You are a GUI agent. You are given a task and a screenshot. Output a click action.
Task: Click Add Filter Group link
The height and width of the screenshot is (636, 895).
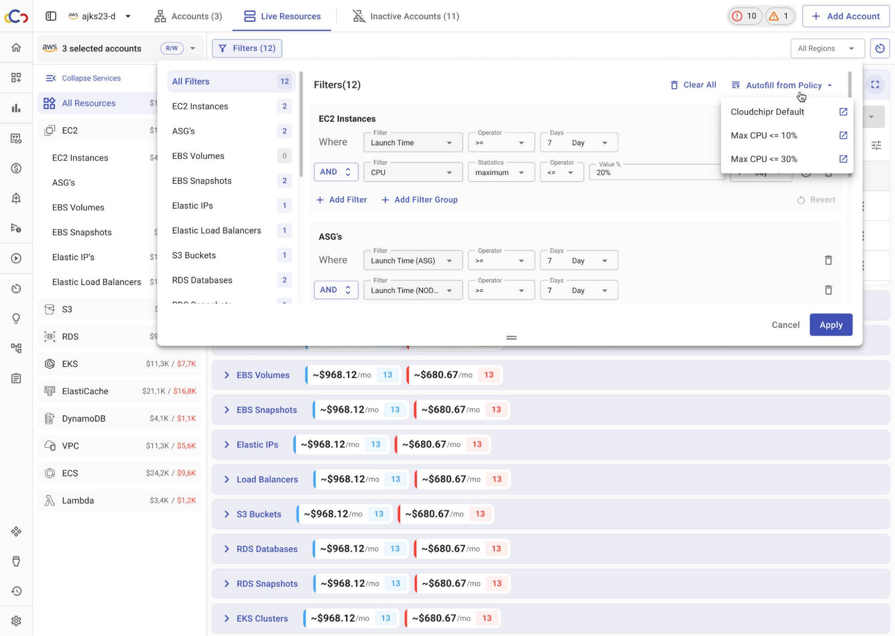(x=420, y=200)
